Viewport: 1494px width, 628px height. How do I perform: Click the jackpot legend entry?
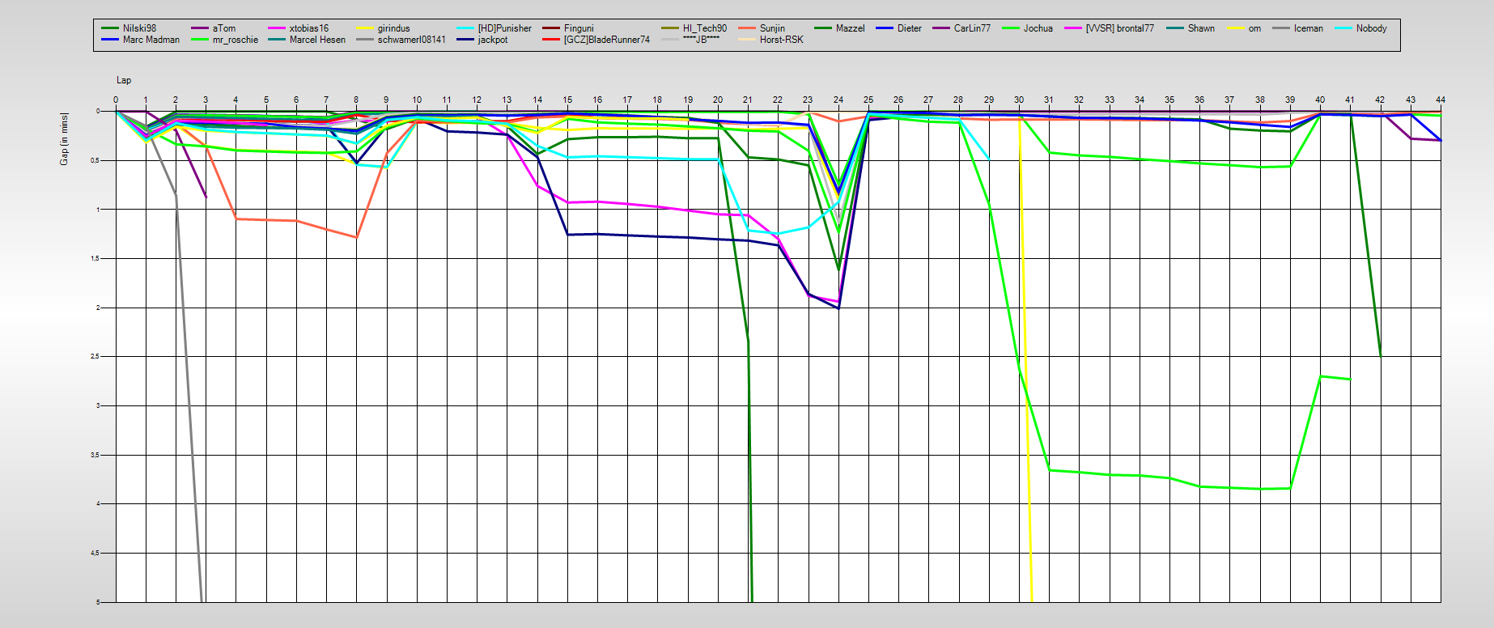[x=492, y=40]
